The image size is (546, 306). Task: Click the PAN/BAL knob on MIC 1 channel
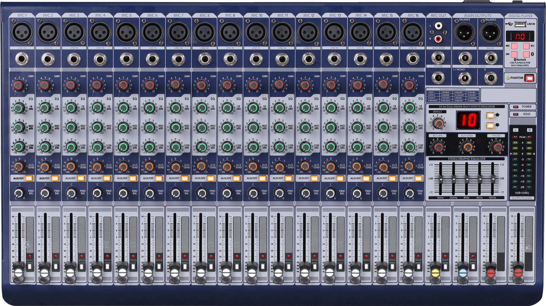[19, 193]
